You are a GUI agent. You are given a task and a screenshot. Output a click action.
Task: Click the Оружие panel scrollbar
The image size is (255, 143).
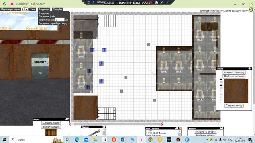pos(104,132)
